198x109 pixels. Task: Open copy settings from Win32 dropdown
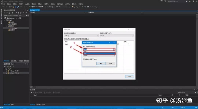coord(99,55)
